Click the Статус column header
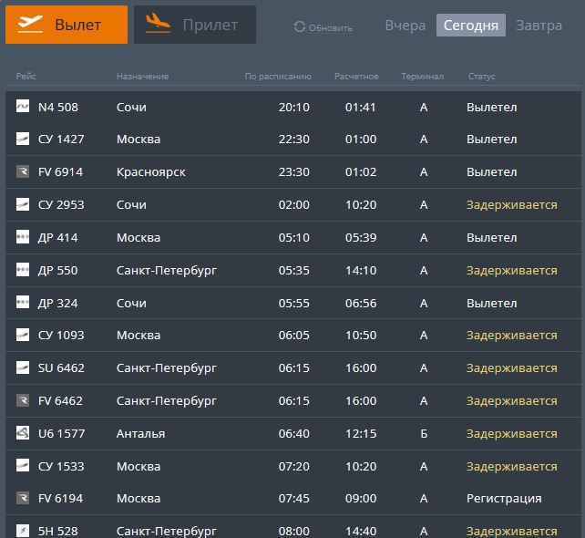Viewport: 585px width, 538px height. [x=482, y=77]
